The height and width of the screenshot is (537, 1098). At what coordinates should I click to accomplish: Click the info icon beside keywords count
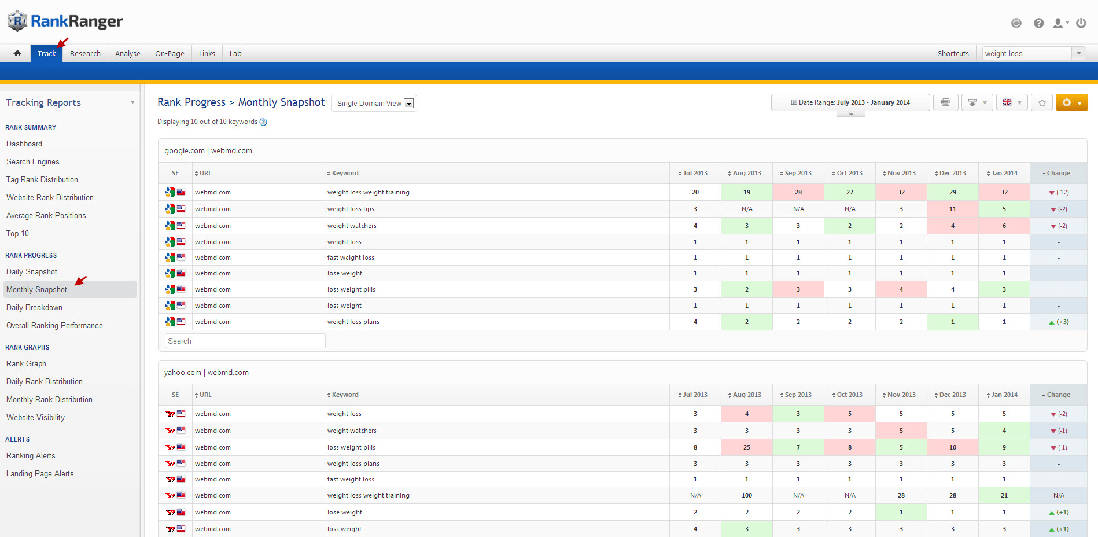(x=263, y=122)
